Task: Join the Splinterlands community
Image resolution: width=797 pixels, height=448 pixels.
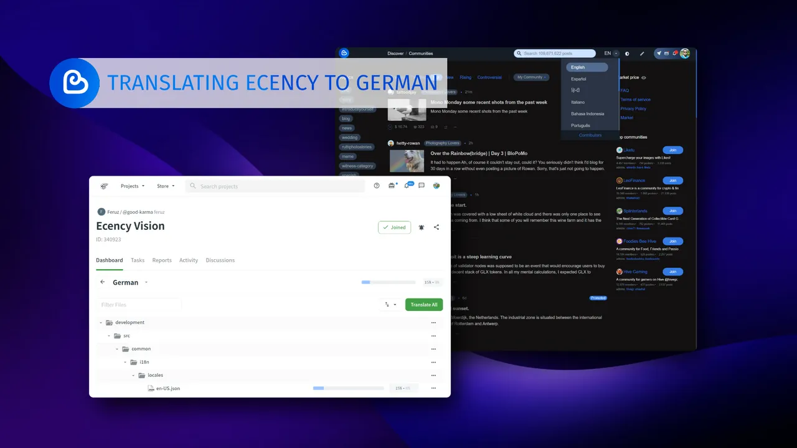Action: 672,211
